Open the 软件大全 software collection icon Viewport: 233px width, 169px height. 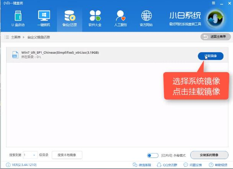[95, 18]
